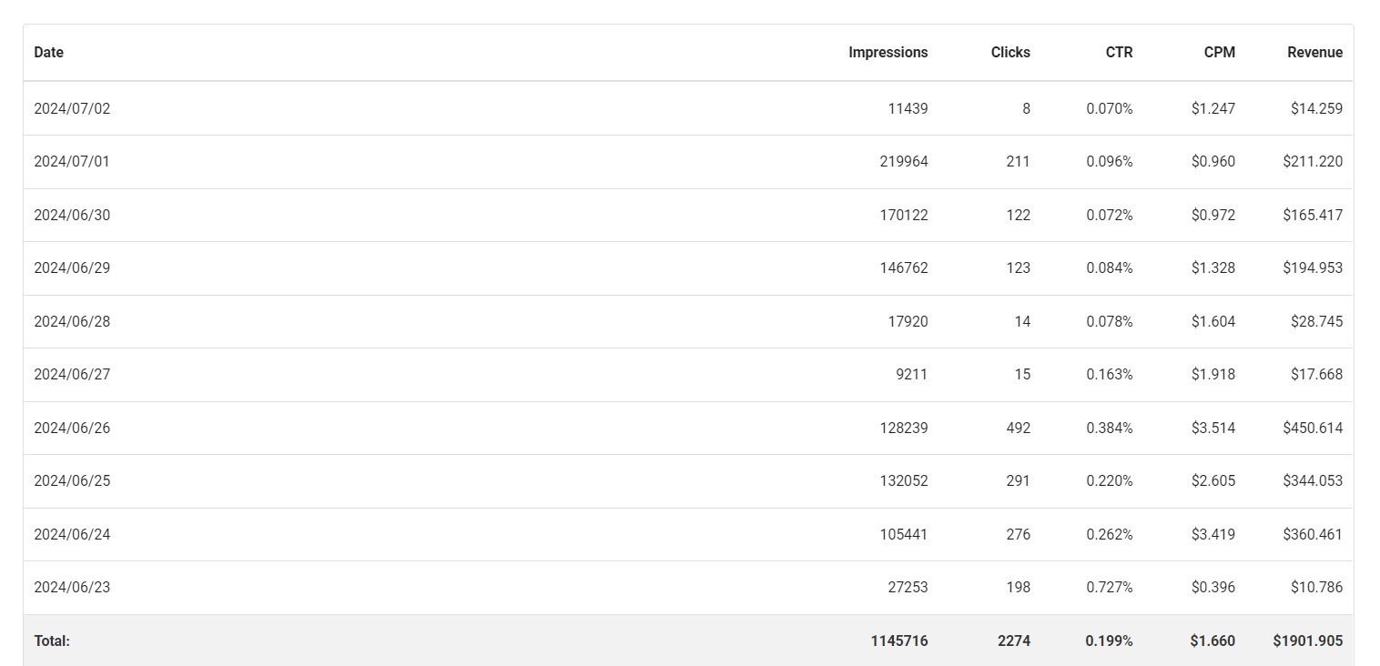Click impressions value 146762

[x=903, y=268]
